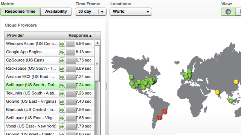Click green arrow next to Google App Engine

click(62, 52)
